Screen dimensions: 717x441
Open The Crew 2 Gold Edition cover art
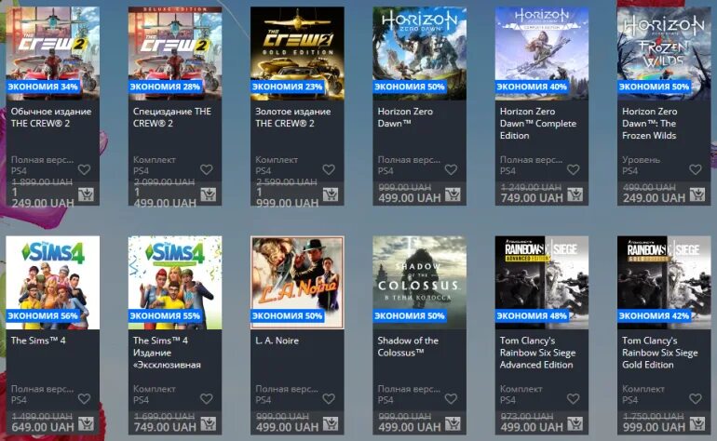297,53
